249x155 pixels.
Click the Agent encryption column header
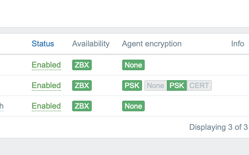pos(152,44)
